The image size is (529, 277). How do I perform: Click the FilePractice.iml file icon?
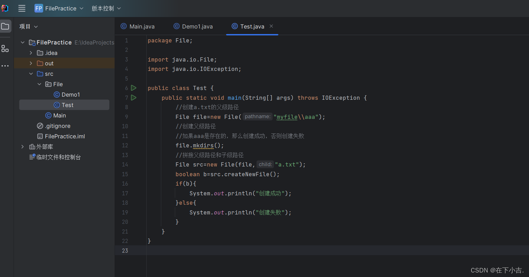(x=40, y=136)
